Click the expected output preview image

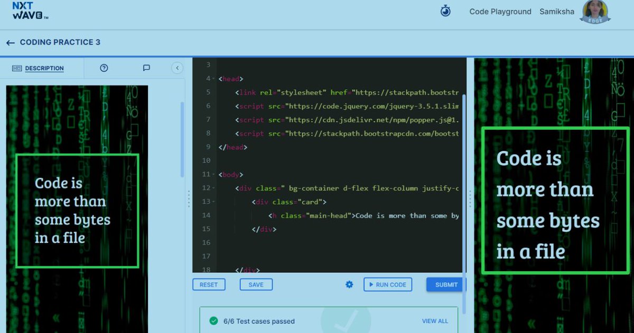tap(77, 209)
